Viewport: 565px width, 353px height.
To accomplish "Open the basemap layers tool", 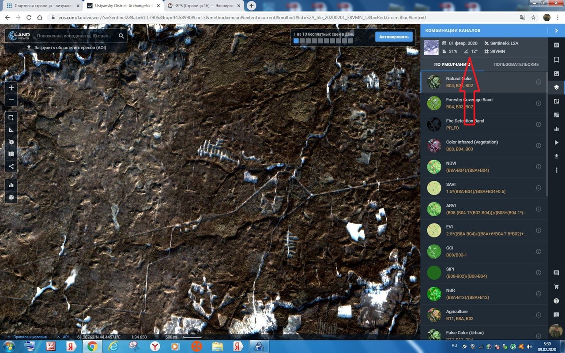I will tap(11, 154).
